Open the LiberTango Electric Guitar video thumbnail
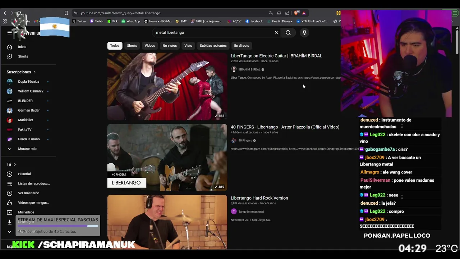This screenshot has width=460, height=259. (x=167, y=86)
